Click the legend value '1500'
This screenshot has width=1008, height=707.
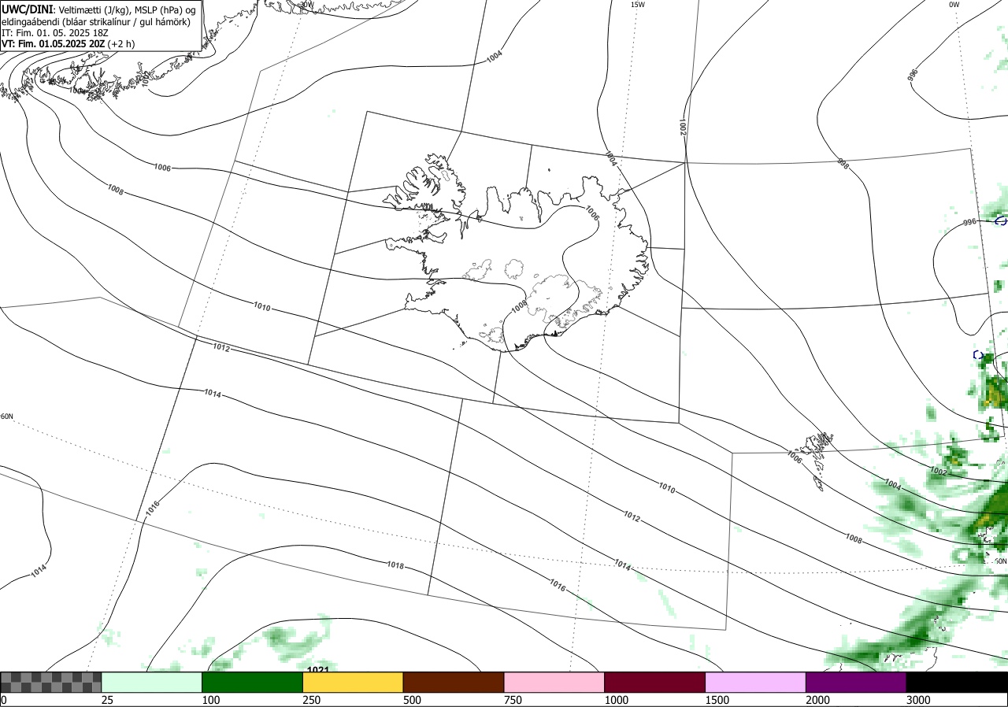pos(717,700)
